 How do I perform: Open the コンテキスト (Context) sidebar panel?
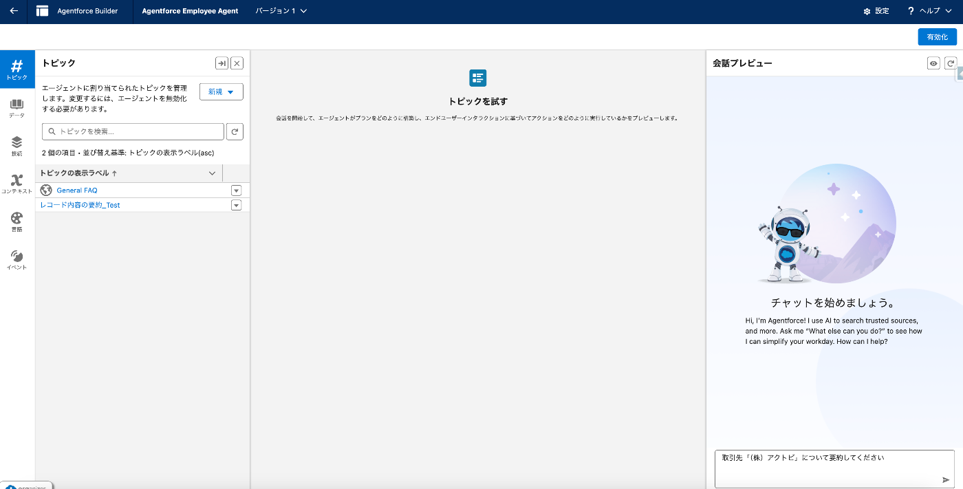[17, 184]
